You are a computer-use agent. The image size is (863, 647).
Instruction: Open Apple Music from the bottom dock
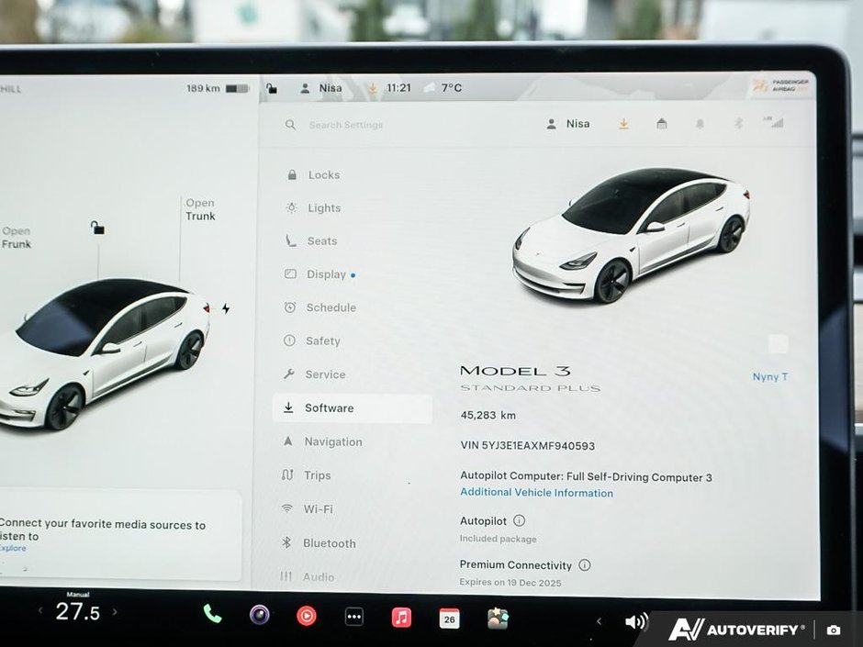[x=401, y=617]
